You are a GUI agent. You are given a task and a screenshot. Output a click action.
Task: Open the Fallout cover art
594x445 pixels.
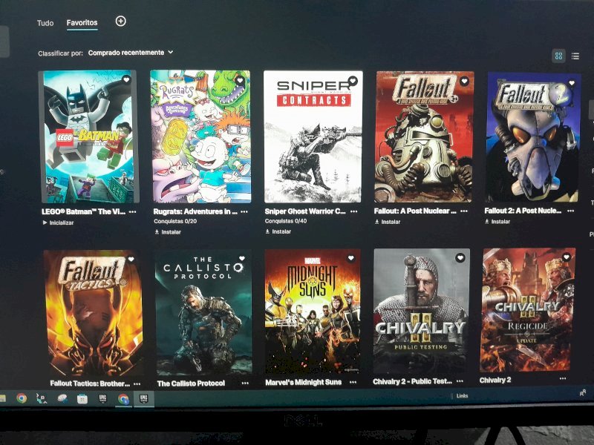[424, 137]
